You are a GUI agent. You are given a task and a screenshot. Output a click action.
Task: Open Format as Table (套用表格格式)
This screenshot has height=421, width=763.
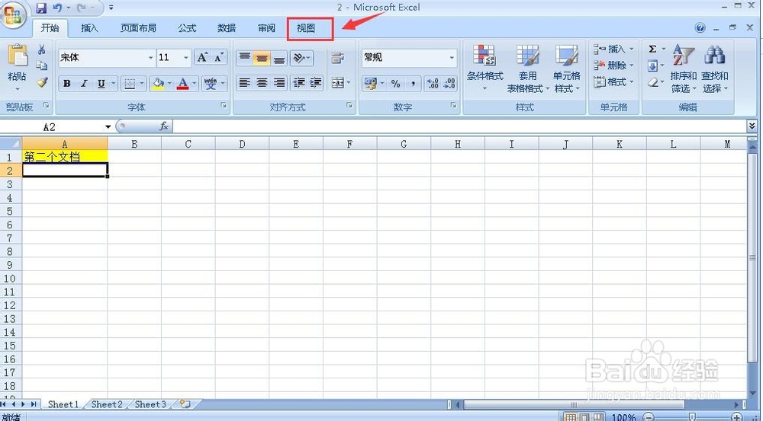[x=527, y=68]
